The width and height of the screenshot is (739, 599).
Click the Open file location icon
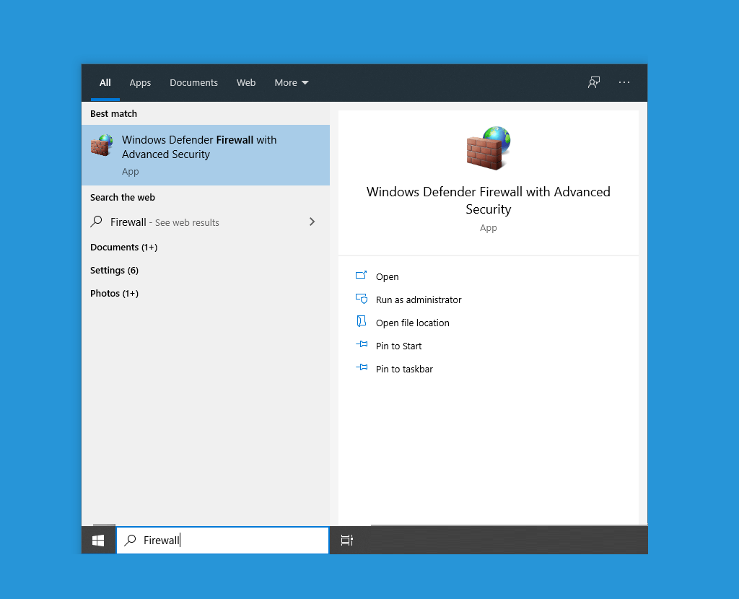[361, 321]
